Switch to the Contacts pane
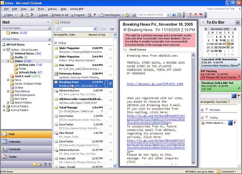The height and width of the screenshot is (174, 242). tap(26, 149)
